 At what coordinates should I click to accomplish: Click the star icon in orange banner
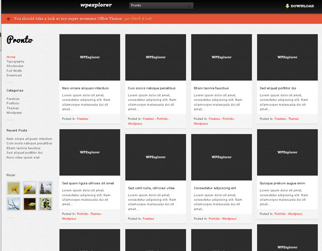point(9,19)
